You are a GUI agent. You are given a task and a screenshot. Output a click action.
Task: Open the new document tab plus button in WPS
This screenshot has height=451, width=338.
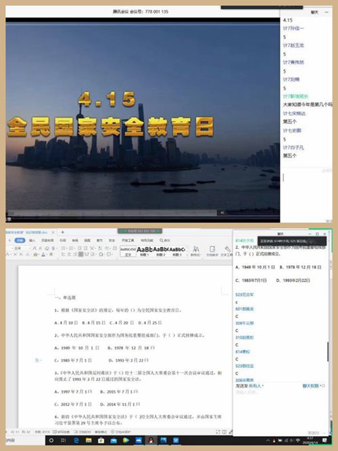tap(62, 232)
